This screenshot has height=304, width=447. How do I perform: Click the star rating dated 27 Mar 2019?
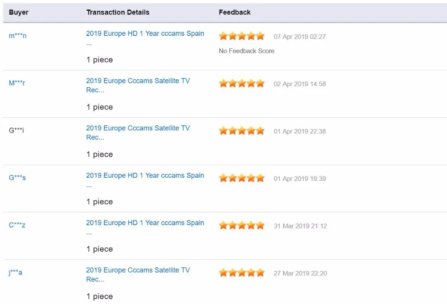[242, 273]
